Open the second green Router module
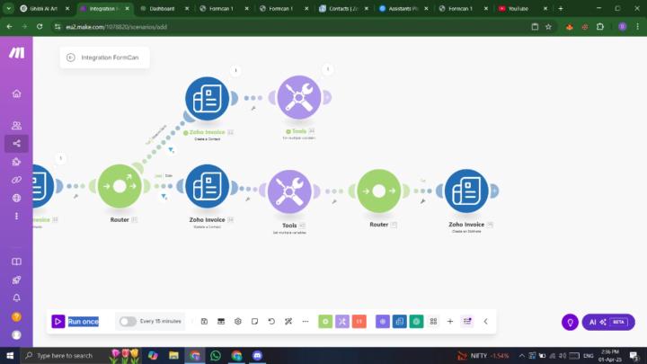This screenshot has width=647, height=364. click(x=379, y=191)
